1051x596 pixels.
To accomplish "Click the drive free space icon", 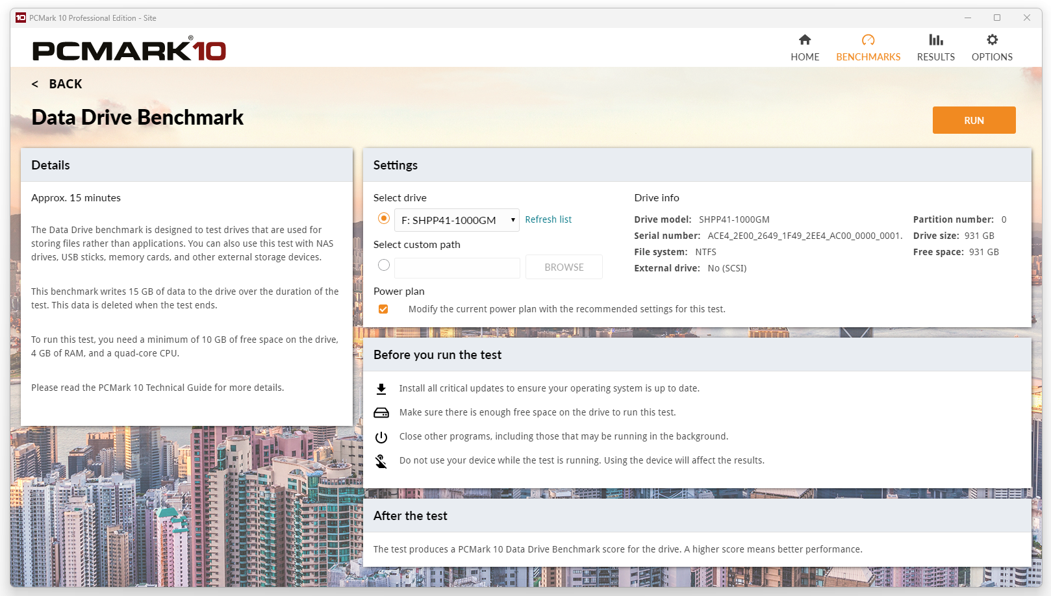I will point(381,413).
